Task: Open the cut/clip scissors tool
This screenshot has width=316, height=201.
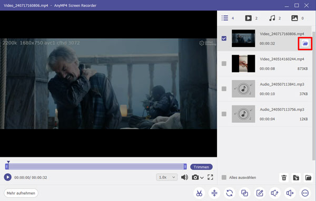Action: (199, 193)
